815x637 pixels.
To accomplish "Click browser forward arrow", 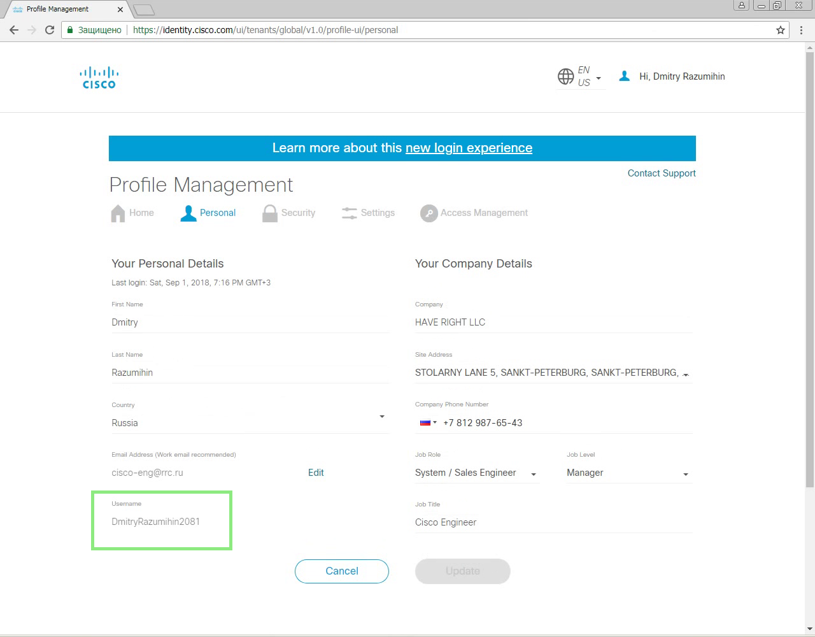I will [x=32, y=30].
